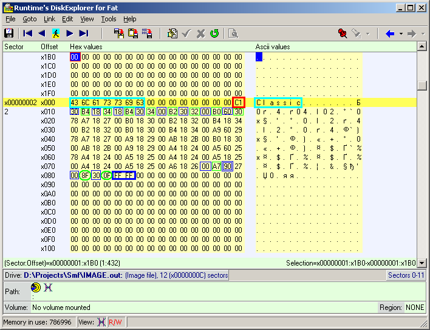Click the edit hand-on-document icon

(172, 33)
